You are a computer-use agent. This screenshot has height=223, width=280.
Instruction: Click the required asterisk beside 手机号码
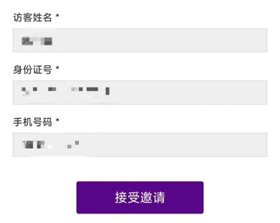click(58, 121)
